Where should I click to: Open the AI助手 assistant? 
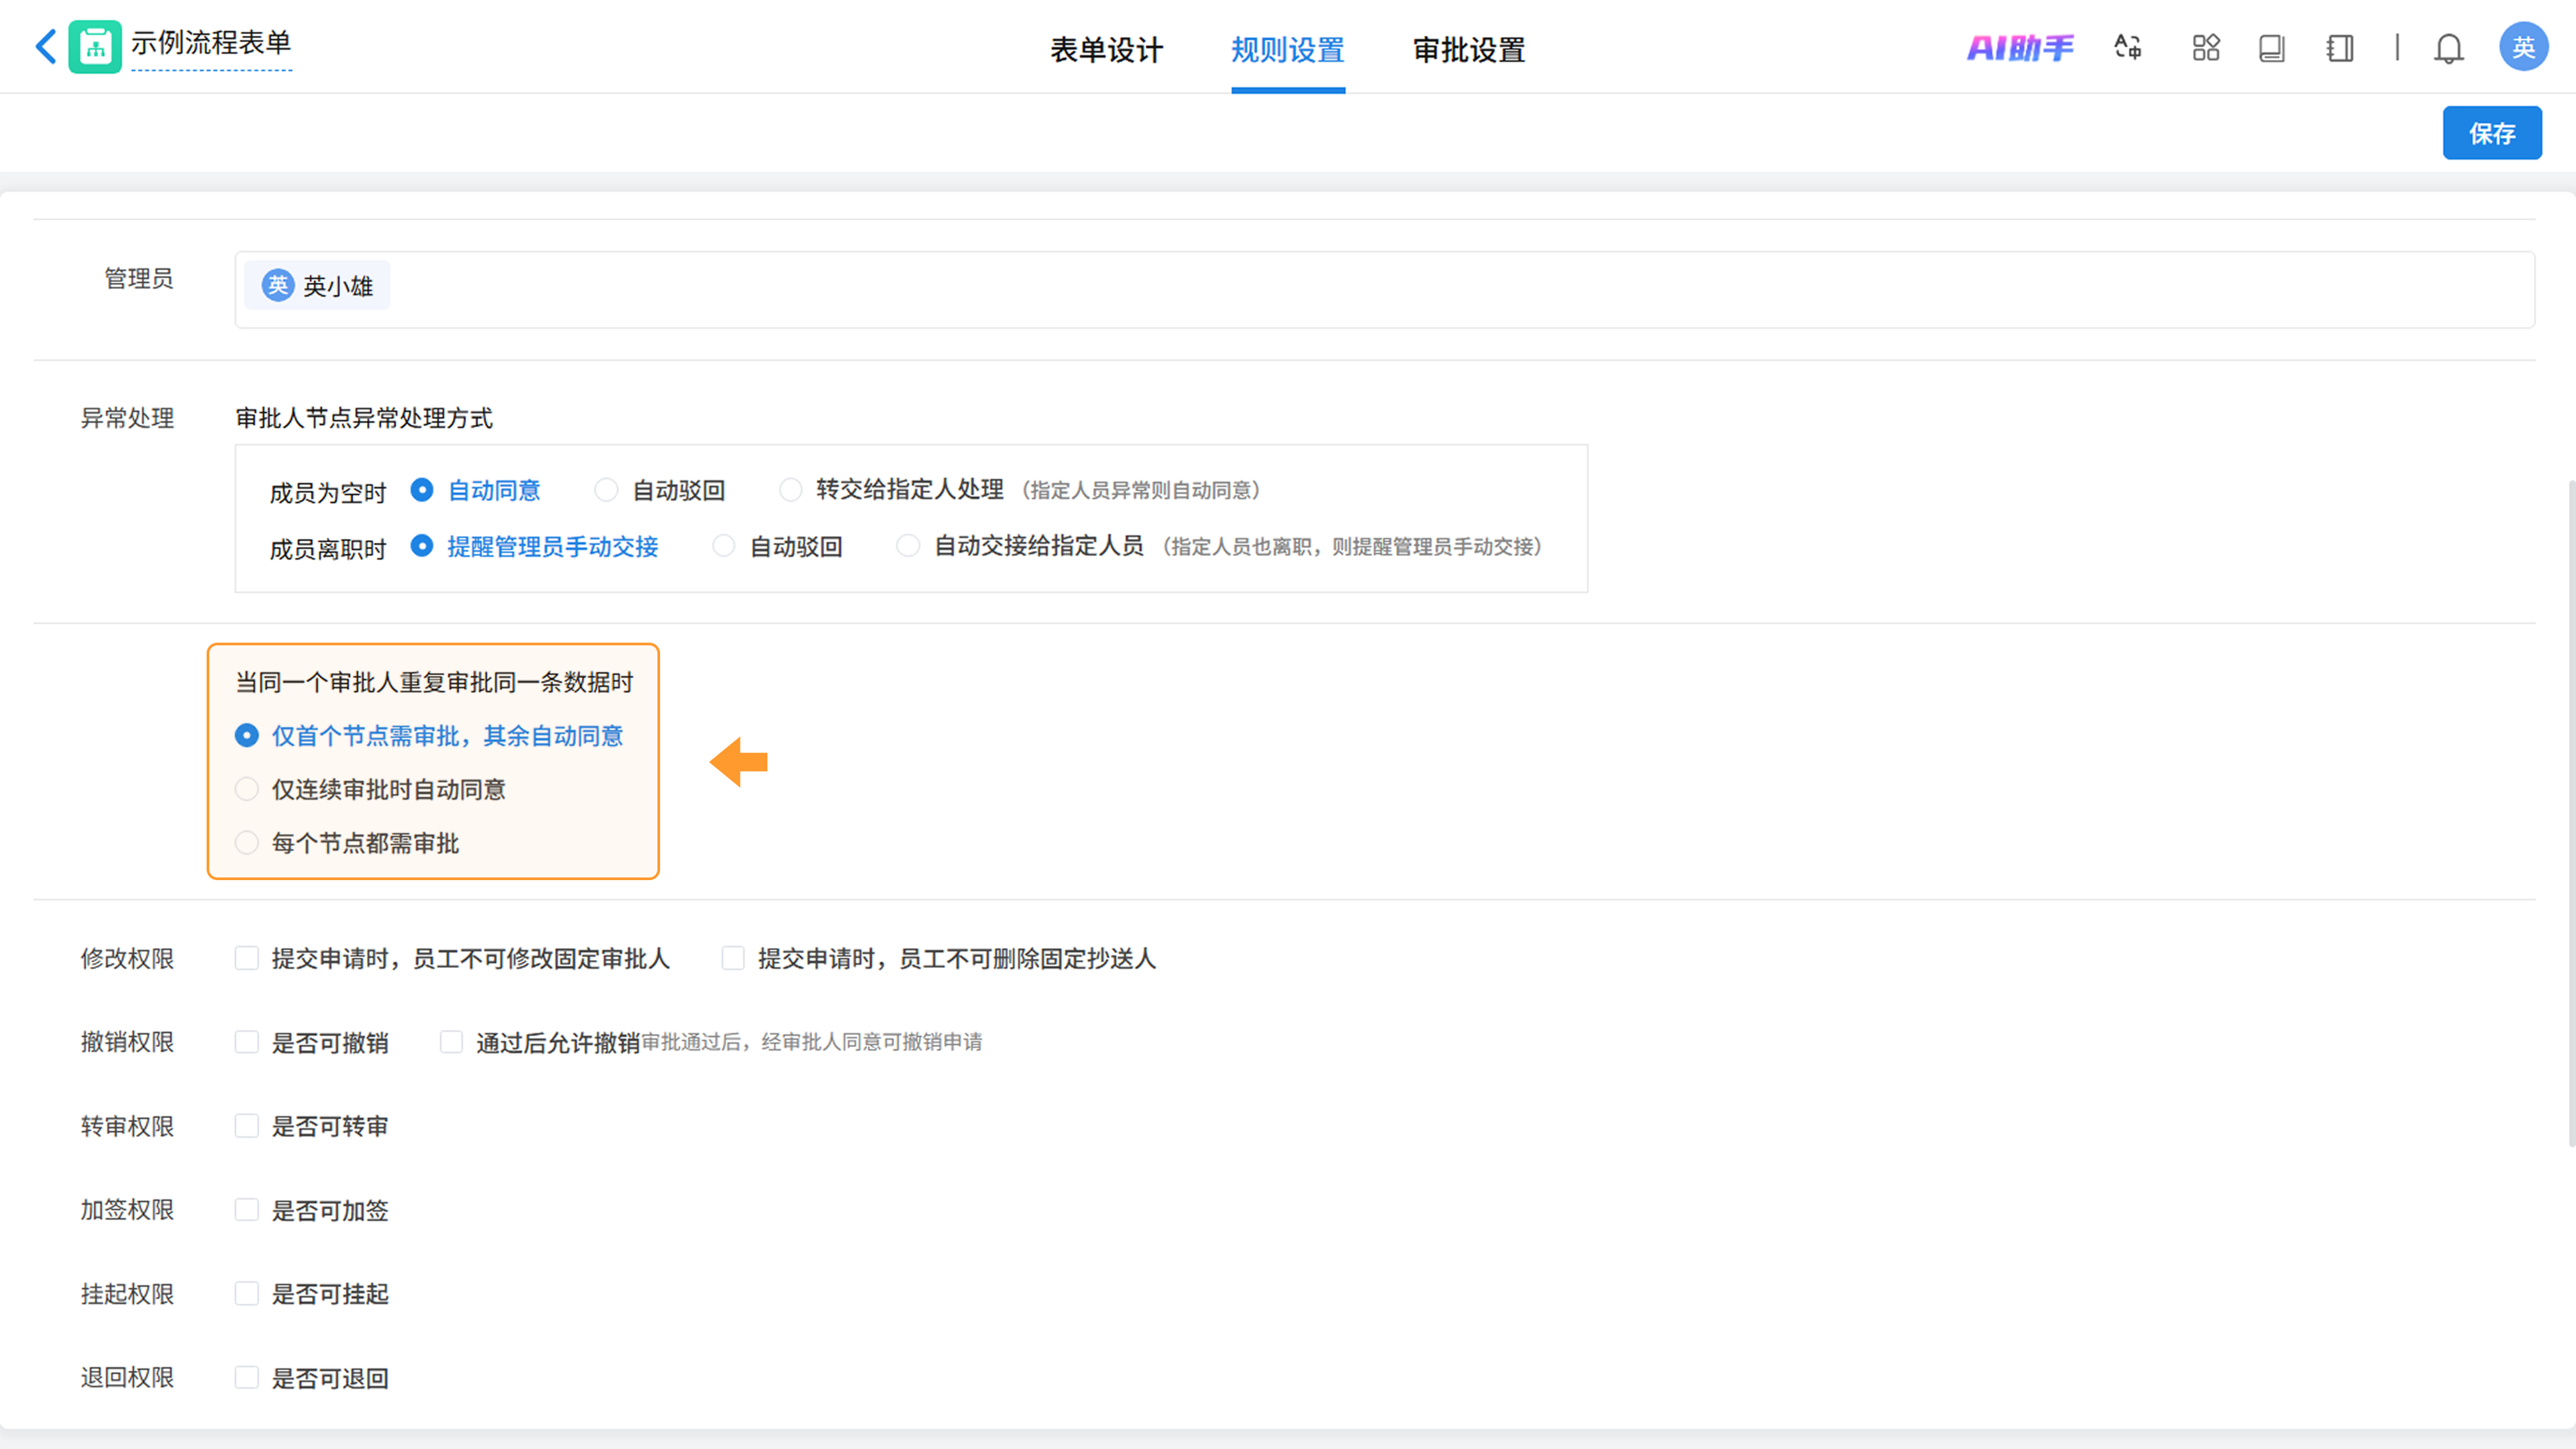pos(2019,47)
